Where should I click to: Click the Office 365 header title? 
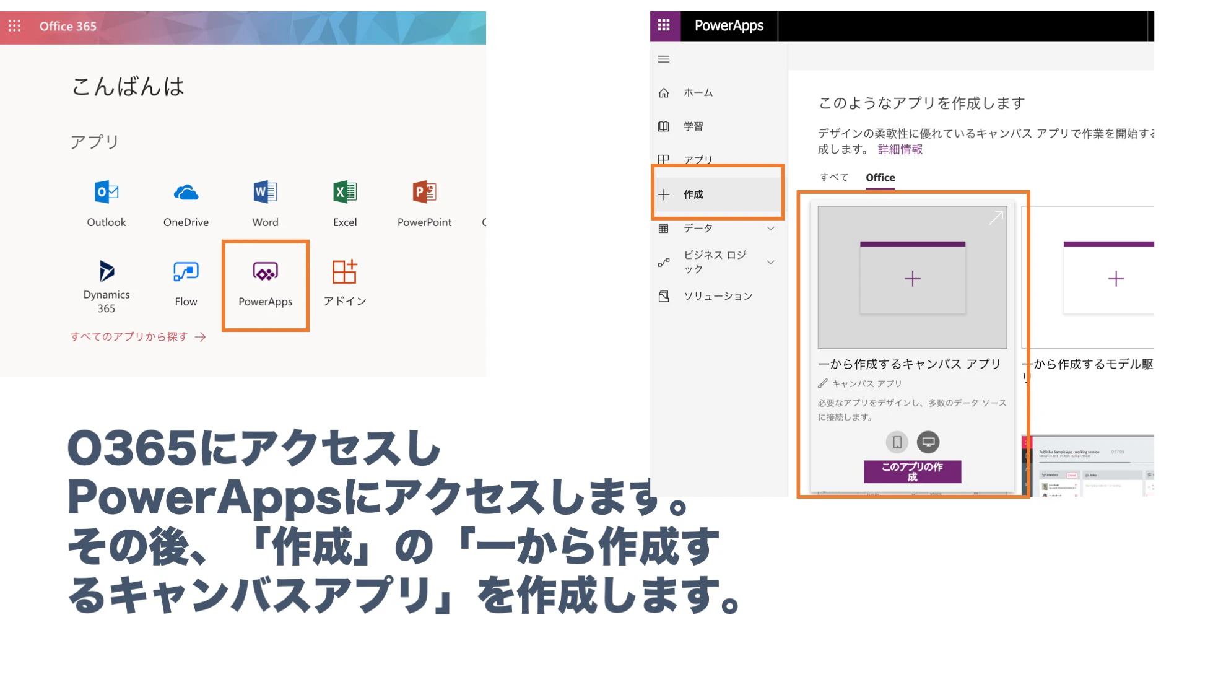[68, 26]
